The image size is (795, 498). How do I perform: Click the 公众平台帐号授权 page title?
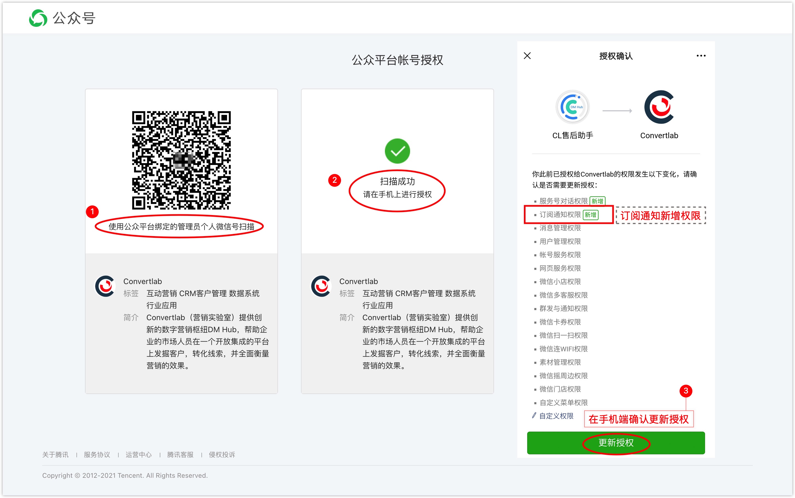[x=397, y=60]
